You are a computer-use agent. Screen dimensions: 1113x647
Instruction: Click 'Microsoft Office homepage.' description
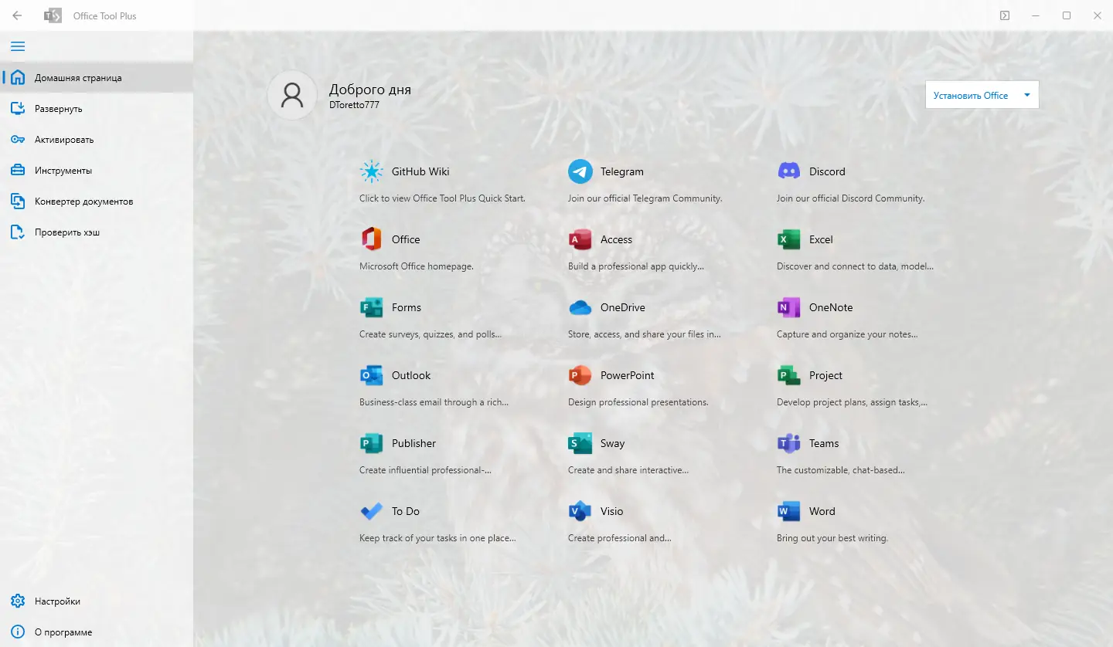[x=417, y=266]
